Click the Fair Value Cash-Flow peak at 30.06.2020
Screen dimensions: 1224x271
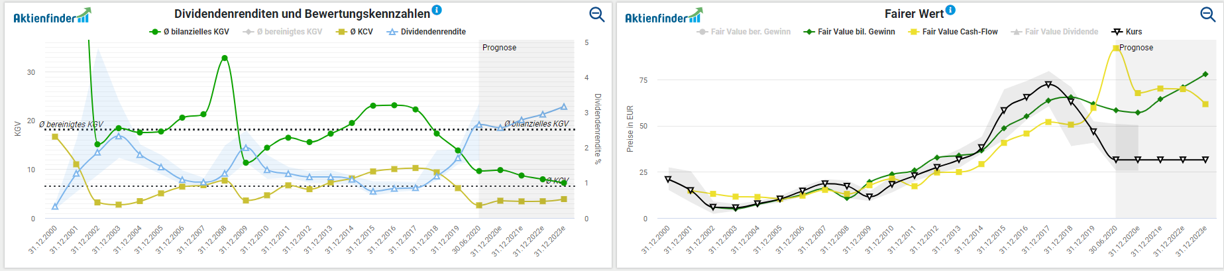pyautogui.click(x=1116, y=48)
